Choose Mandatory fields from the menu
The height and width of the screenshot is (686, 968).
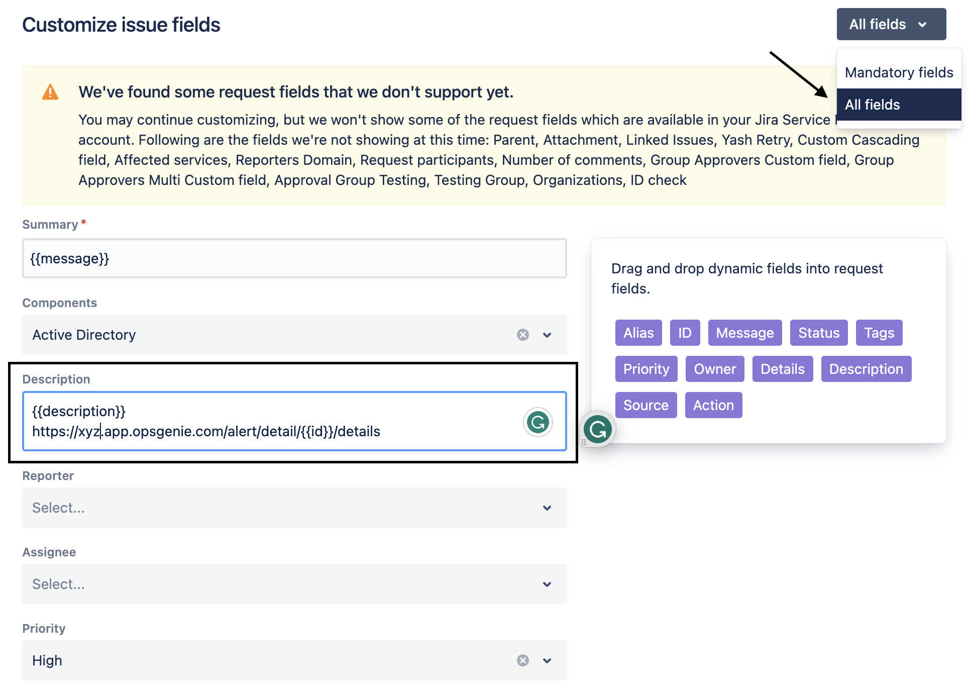click(899, 72)
